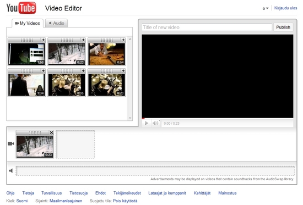Add the 1:34 clip using its plus icon
The height and width of the screenshot is (205, 303).
point(44,71)
